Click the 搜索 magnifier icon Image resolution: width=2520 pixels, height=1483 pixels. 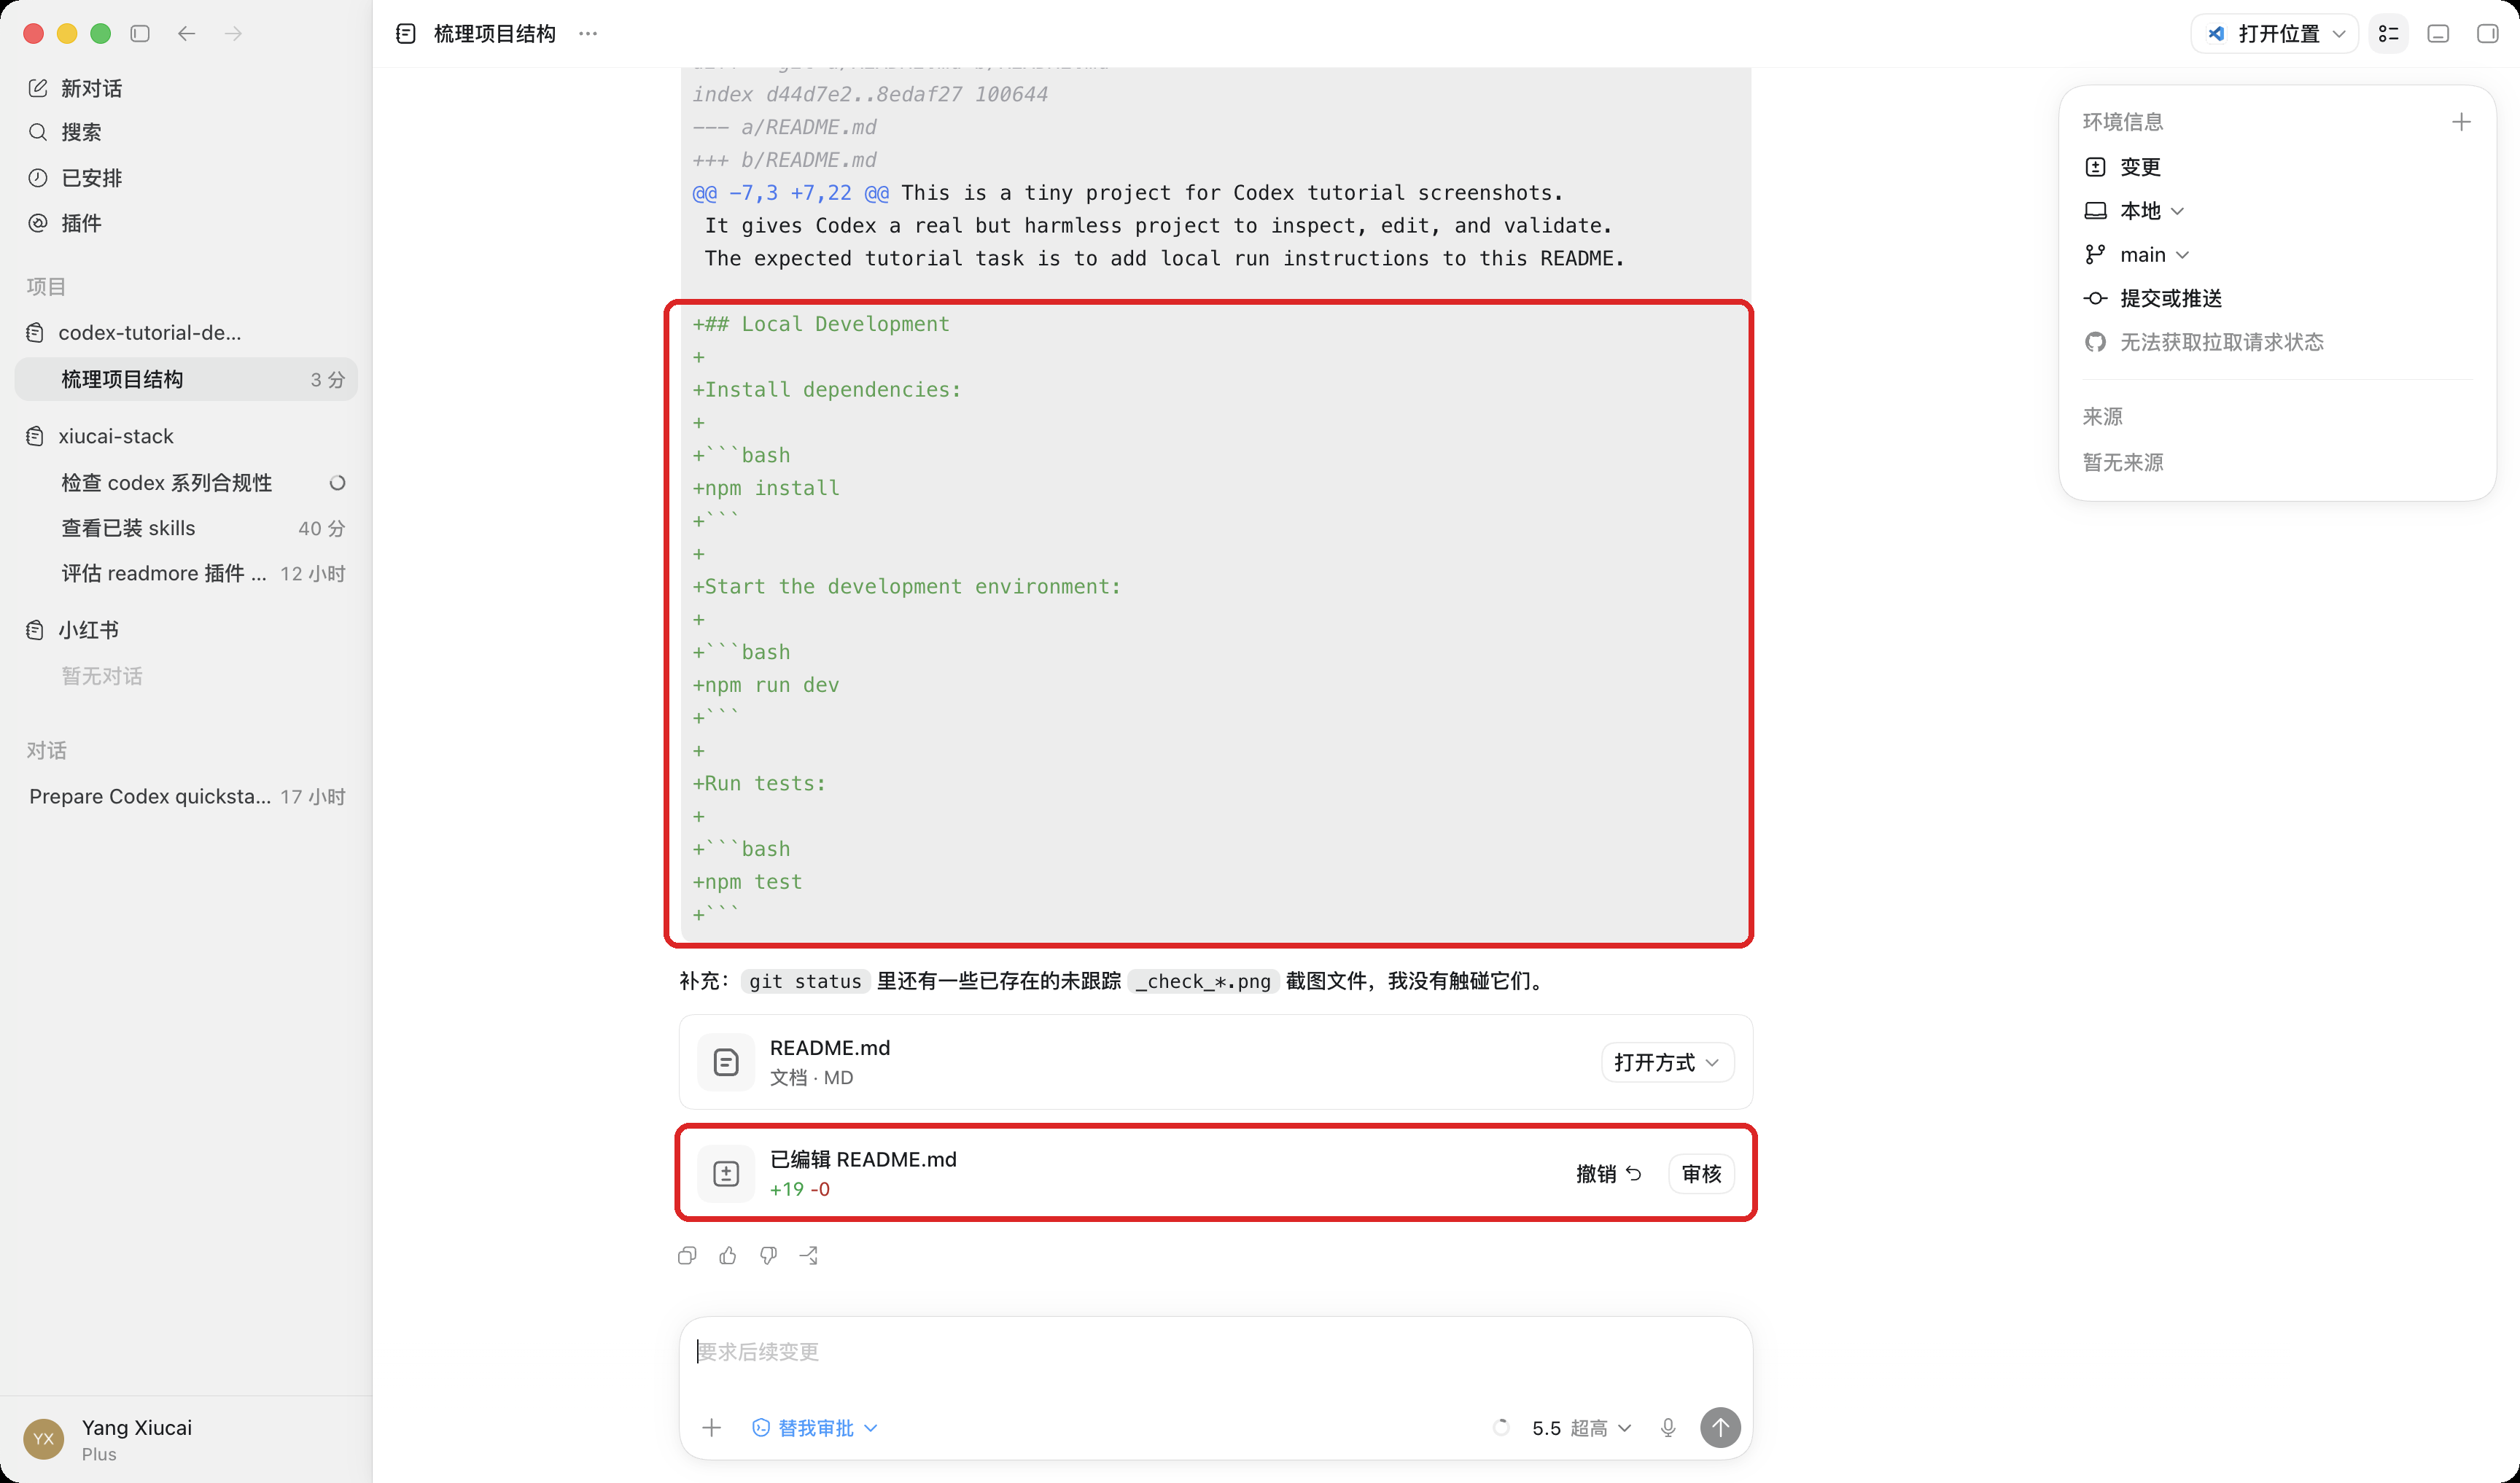37,132
